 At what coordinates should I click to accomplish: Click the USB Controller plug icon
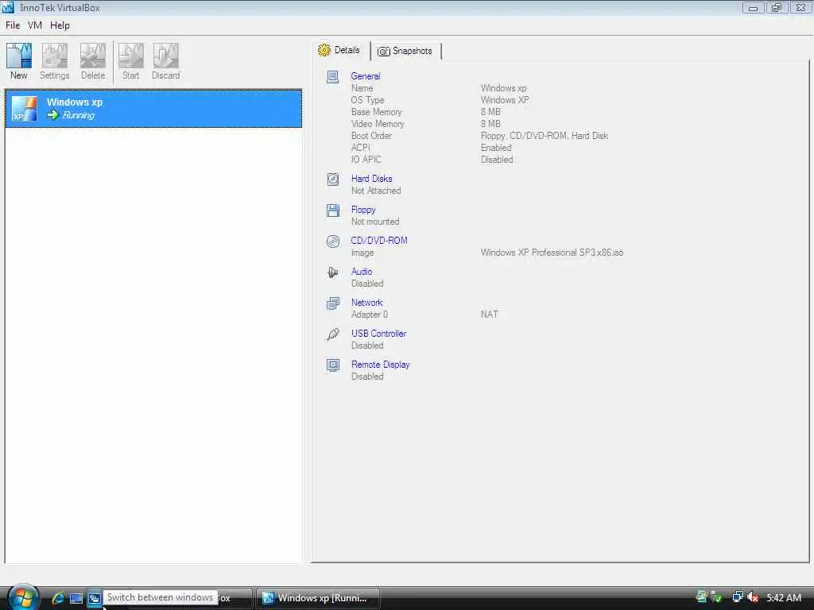(x=333, y=334)
